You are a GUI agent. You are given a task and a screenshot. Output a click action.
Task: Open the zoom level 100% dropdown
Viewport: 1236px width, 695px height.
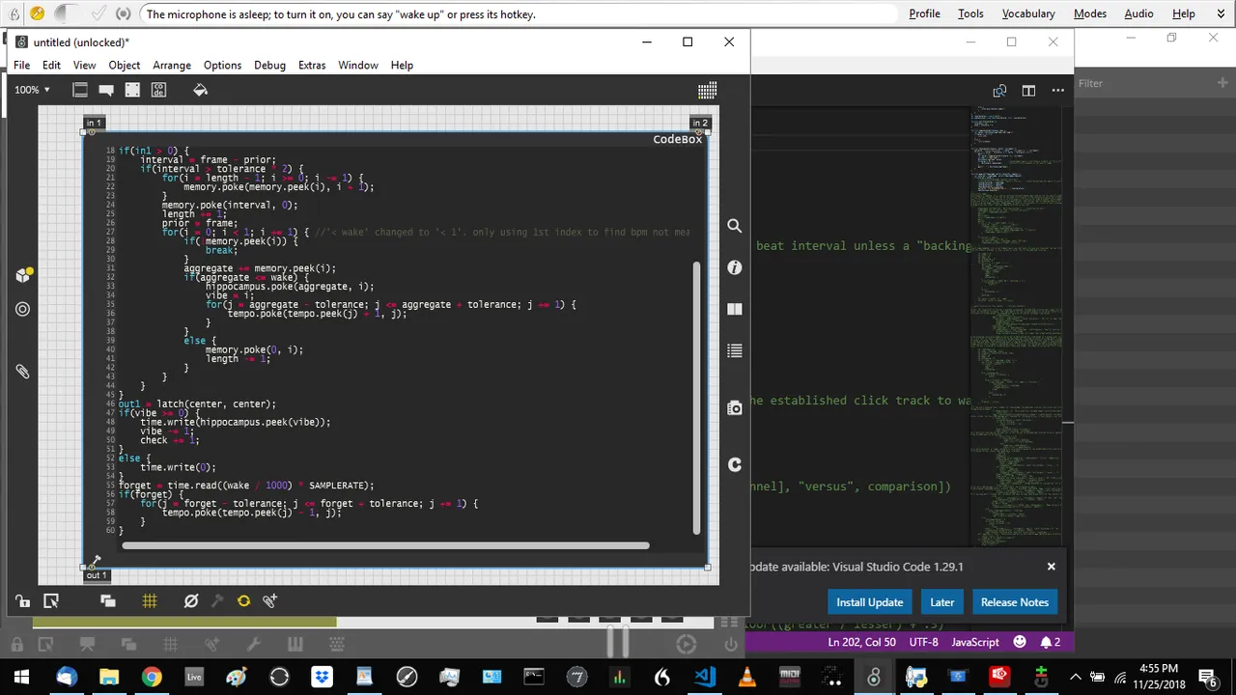tap(32, 90)
